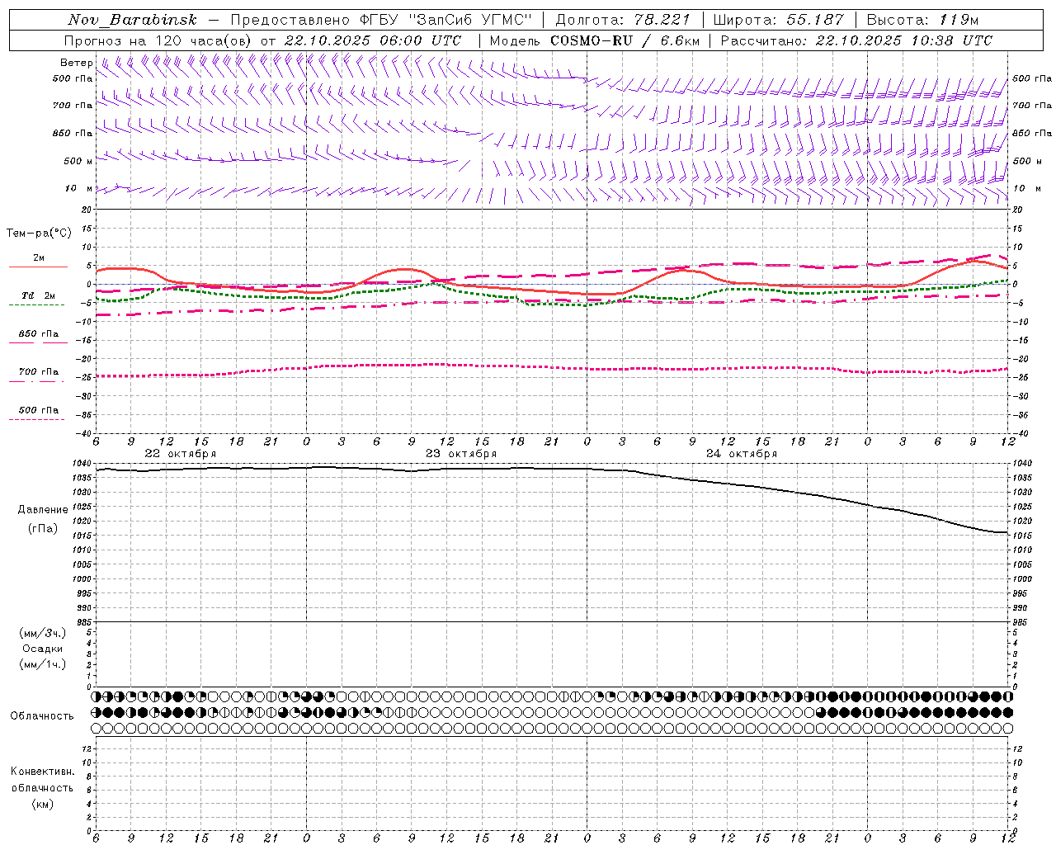Click the date label 22 октября

pyautogui.click(x=181, y=454)
